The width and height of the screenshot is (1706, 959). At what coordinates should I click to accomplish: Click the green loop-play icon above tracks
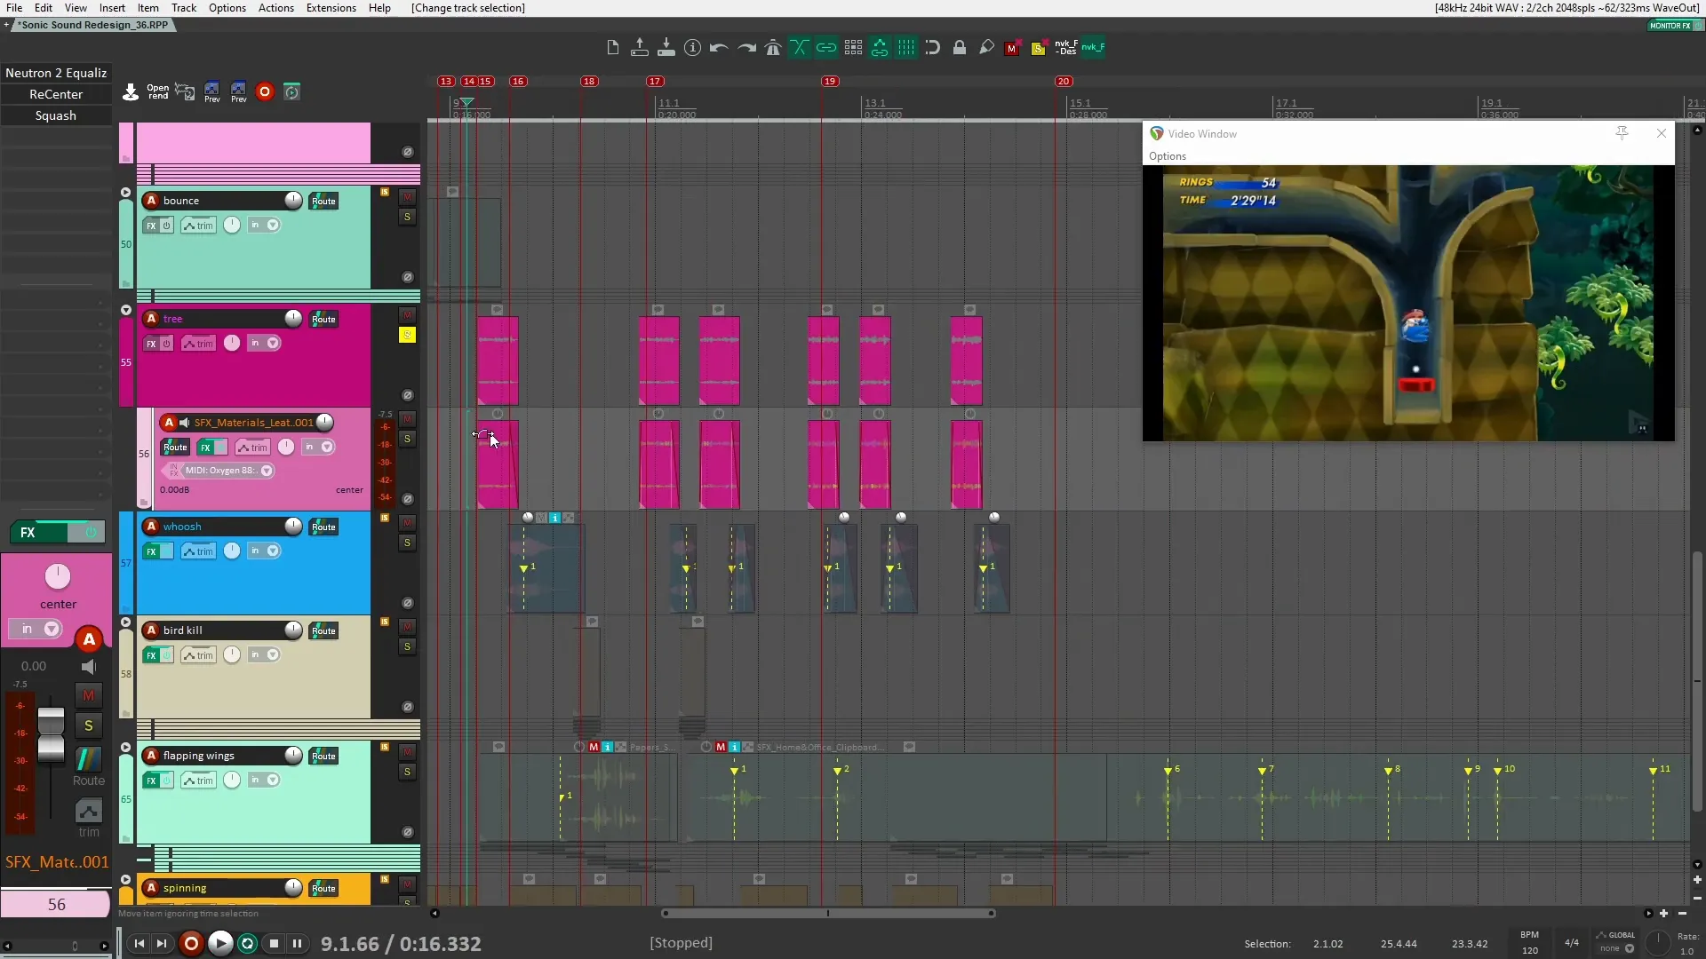coord(291,91)
